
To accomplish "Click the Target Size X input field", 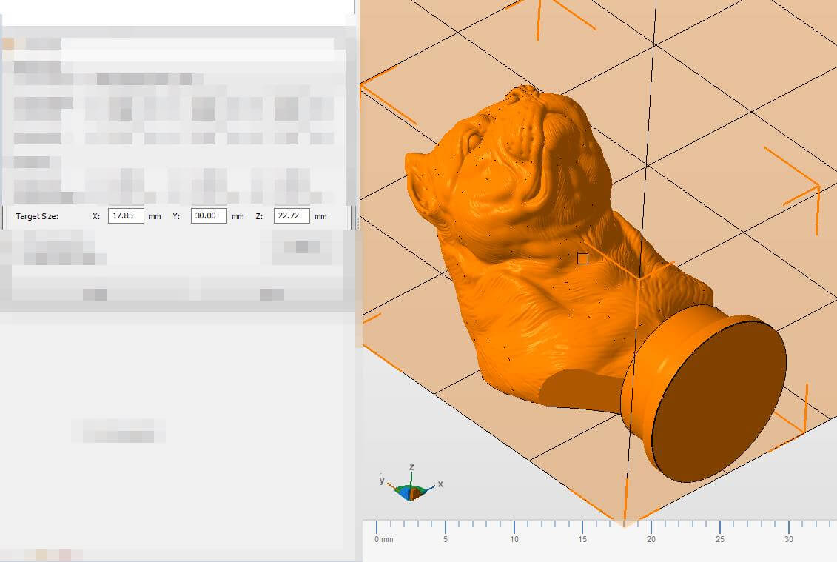I will click(x=125, y=216).
